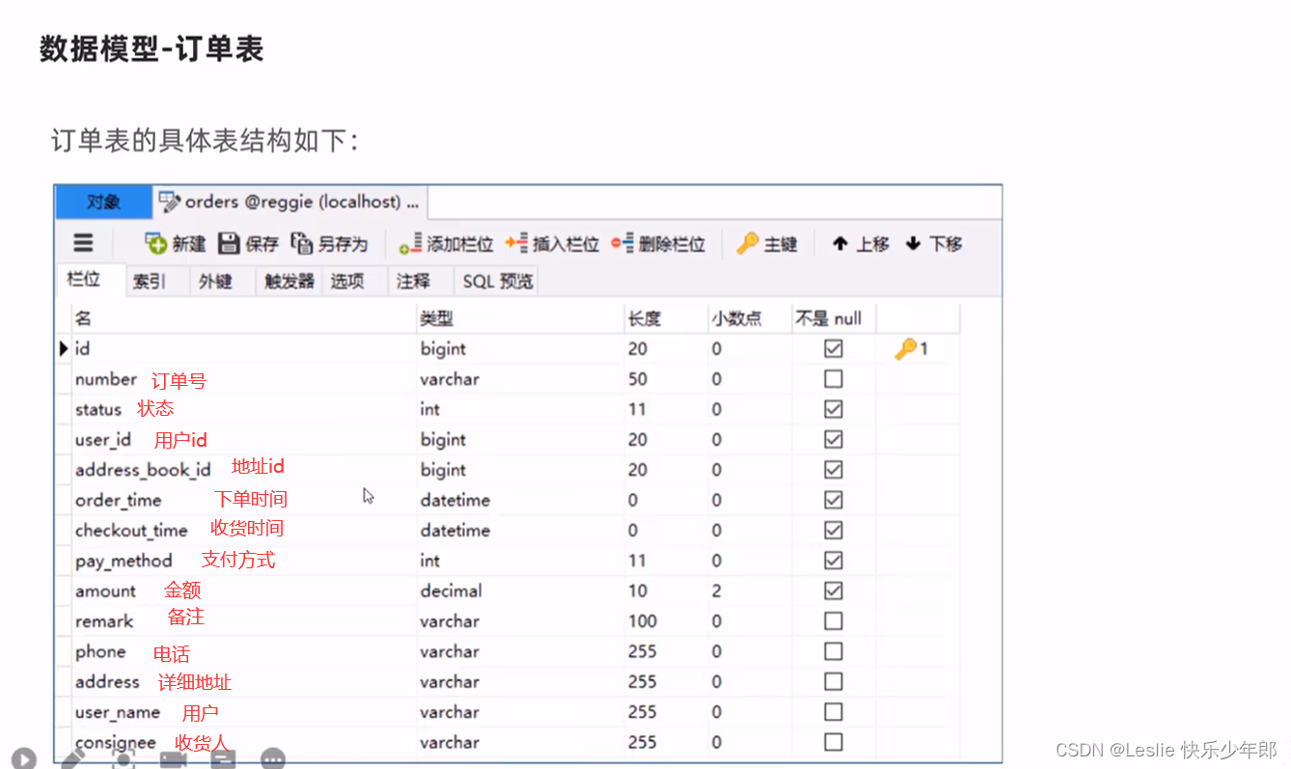Toggle the not null checkbox for id
The height and width of the screenshot is (769, 1291).
(834, 348)
